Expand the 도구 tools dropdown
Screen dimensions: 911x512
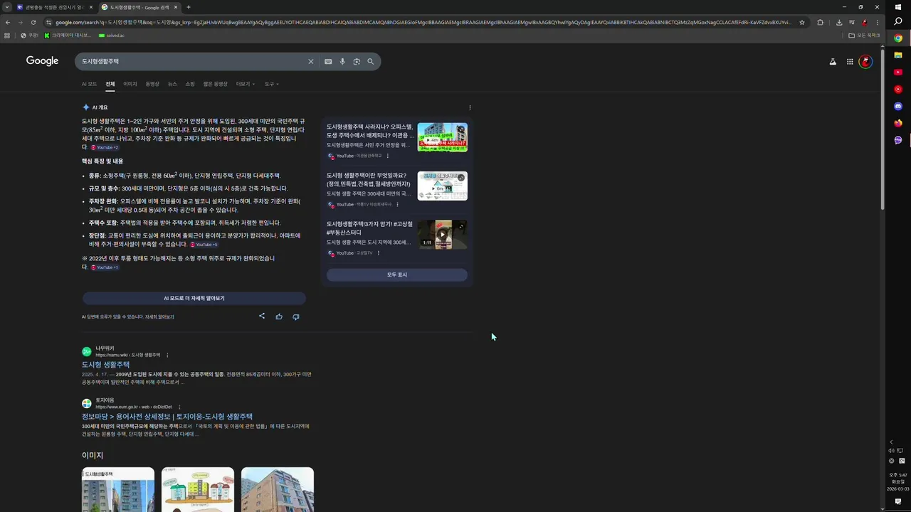pyautogui.click(x=272, y=84)
